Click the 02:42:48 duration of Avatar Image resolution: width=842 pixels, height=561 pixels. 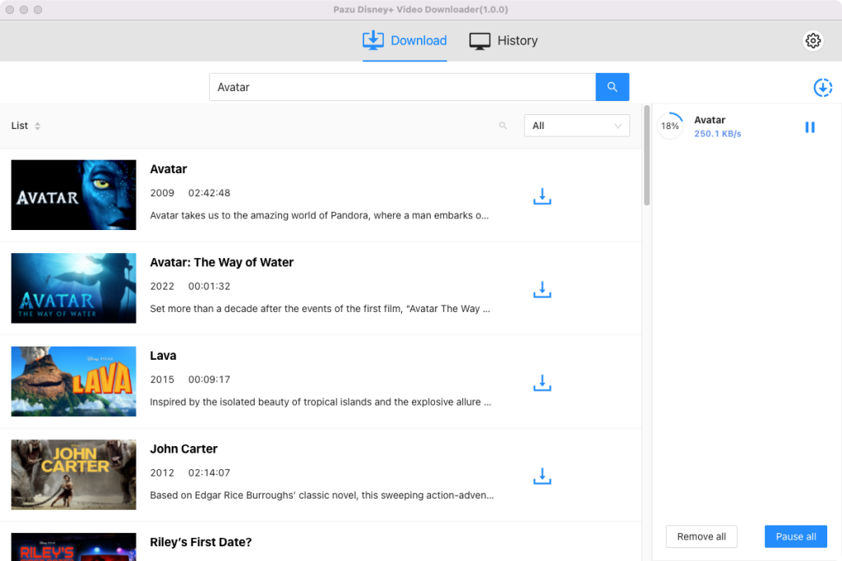pos(210,193)
